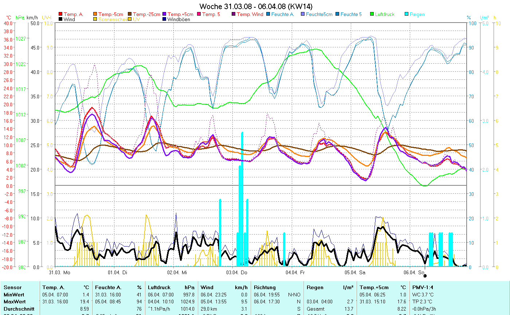Click the dark blue Windböen legend square
Viewport: 510px width, 315px height.
165,19
